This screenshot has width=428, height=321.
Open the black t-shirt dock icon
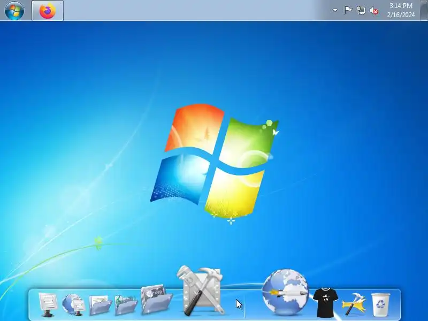coord(325,302)
